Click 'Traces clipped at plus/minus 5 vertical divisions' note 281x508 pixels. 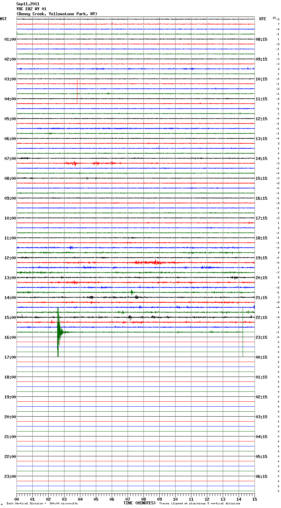(x=200, y=504)
